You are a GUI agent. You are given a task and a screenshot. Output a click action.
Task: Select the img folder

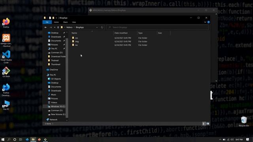(77, 41)
